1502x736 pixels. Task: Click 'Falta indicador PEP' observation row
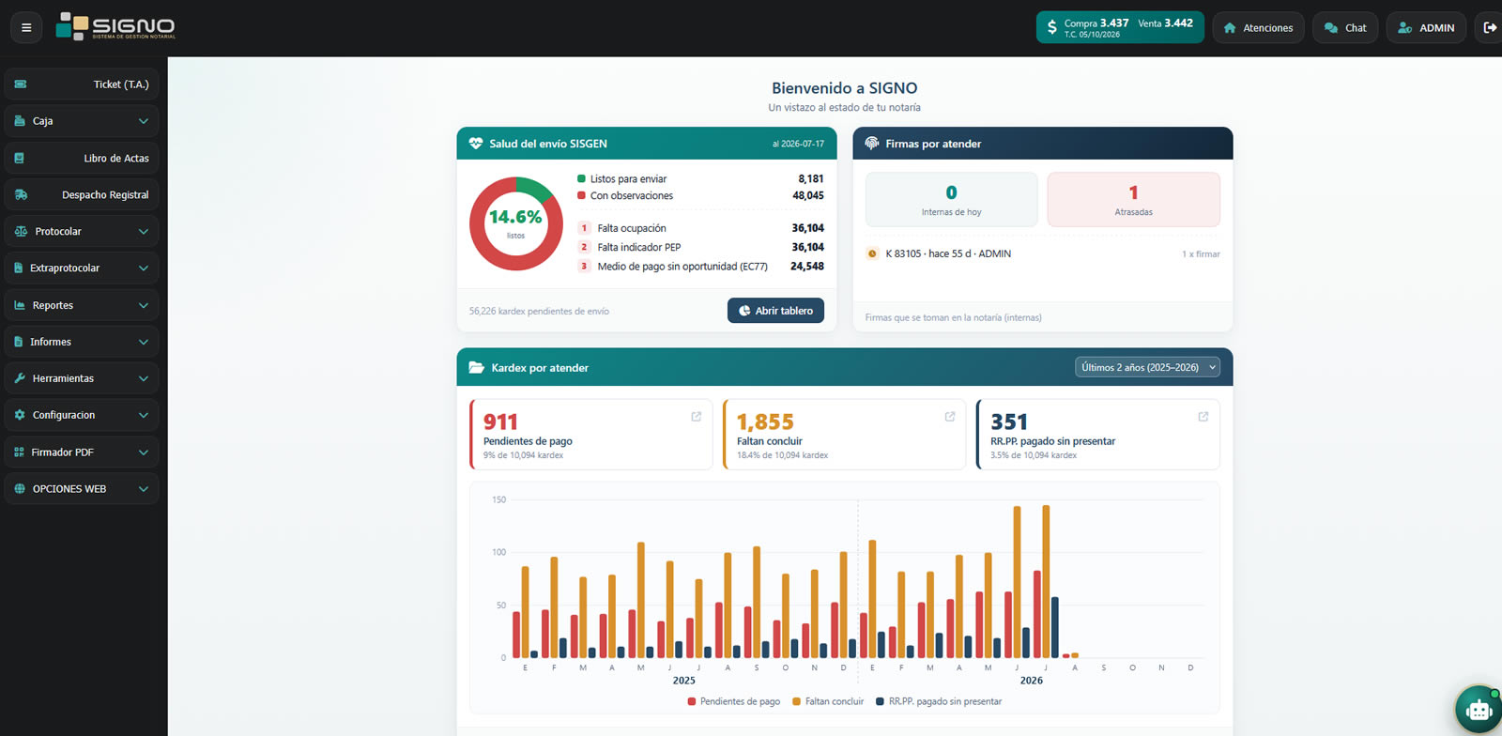(x=700, y=247)
